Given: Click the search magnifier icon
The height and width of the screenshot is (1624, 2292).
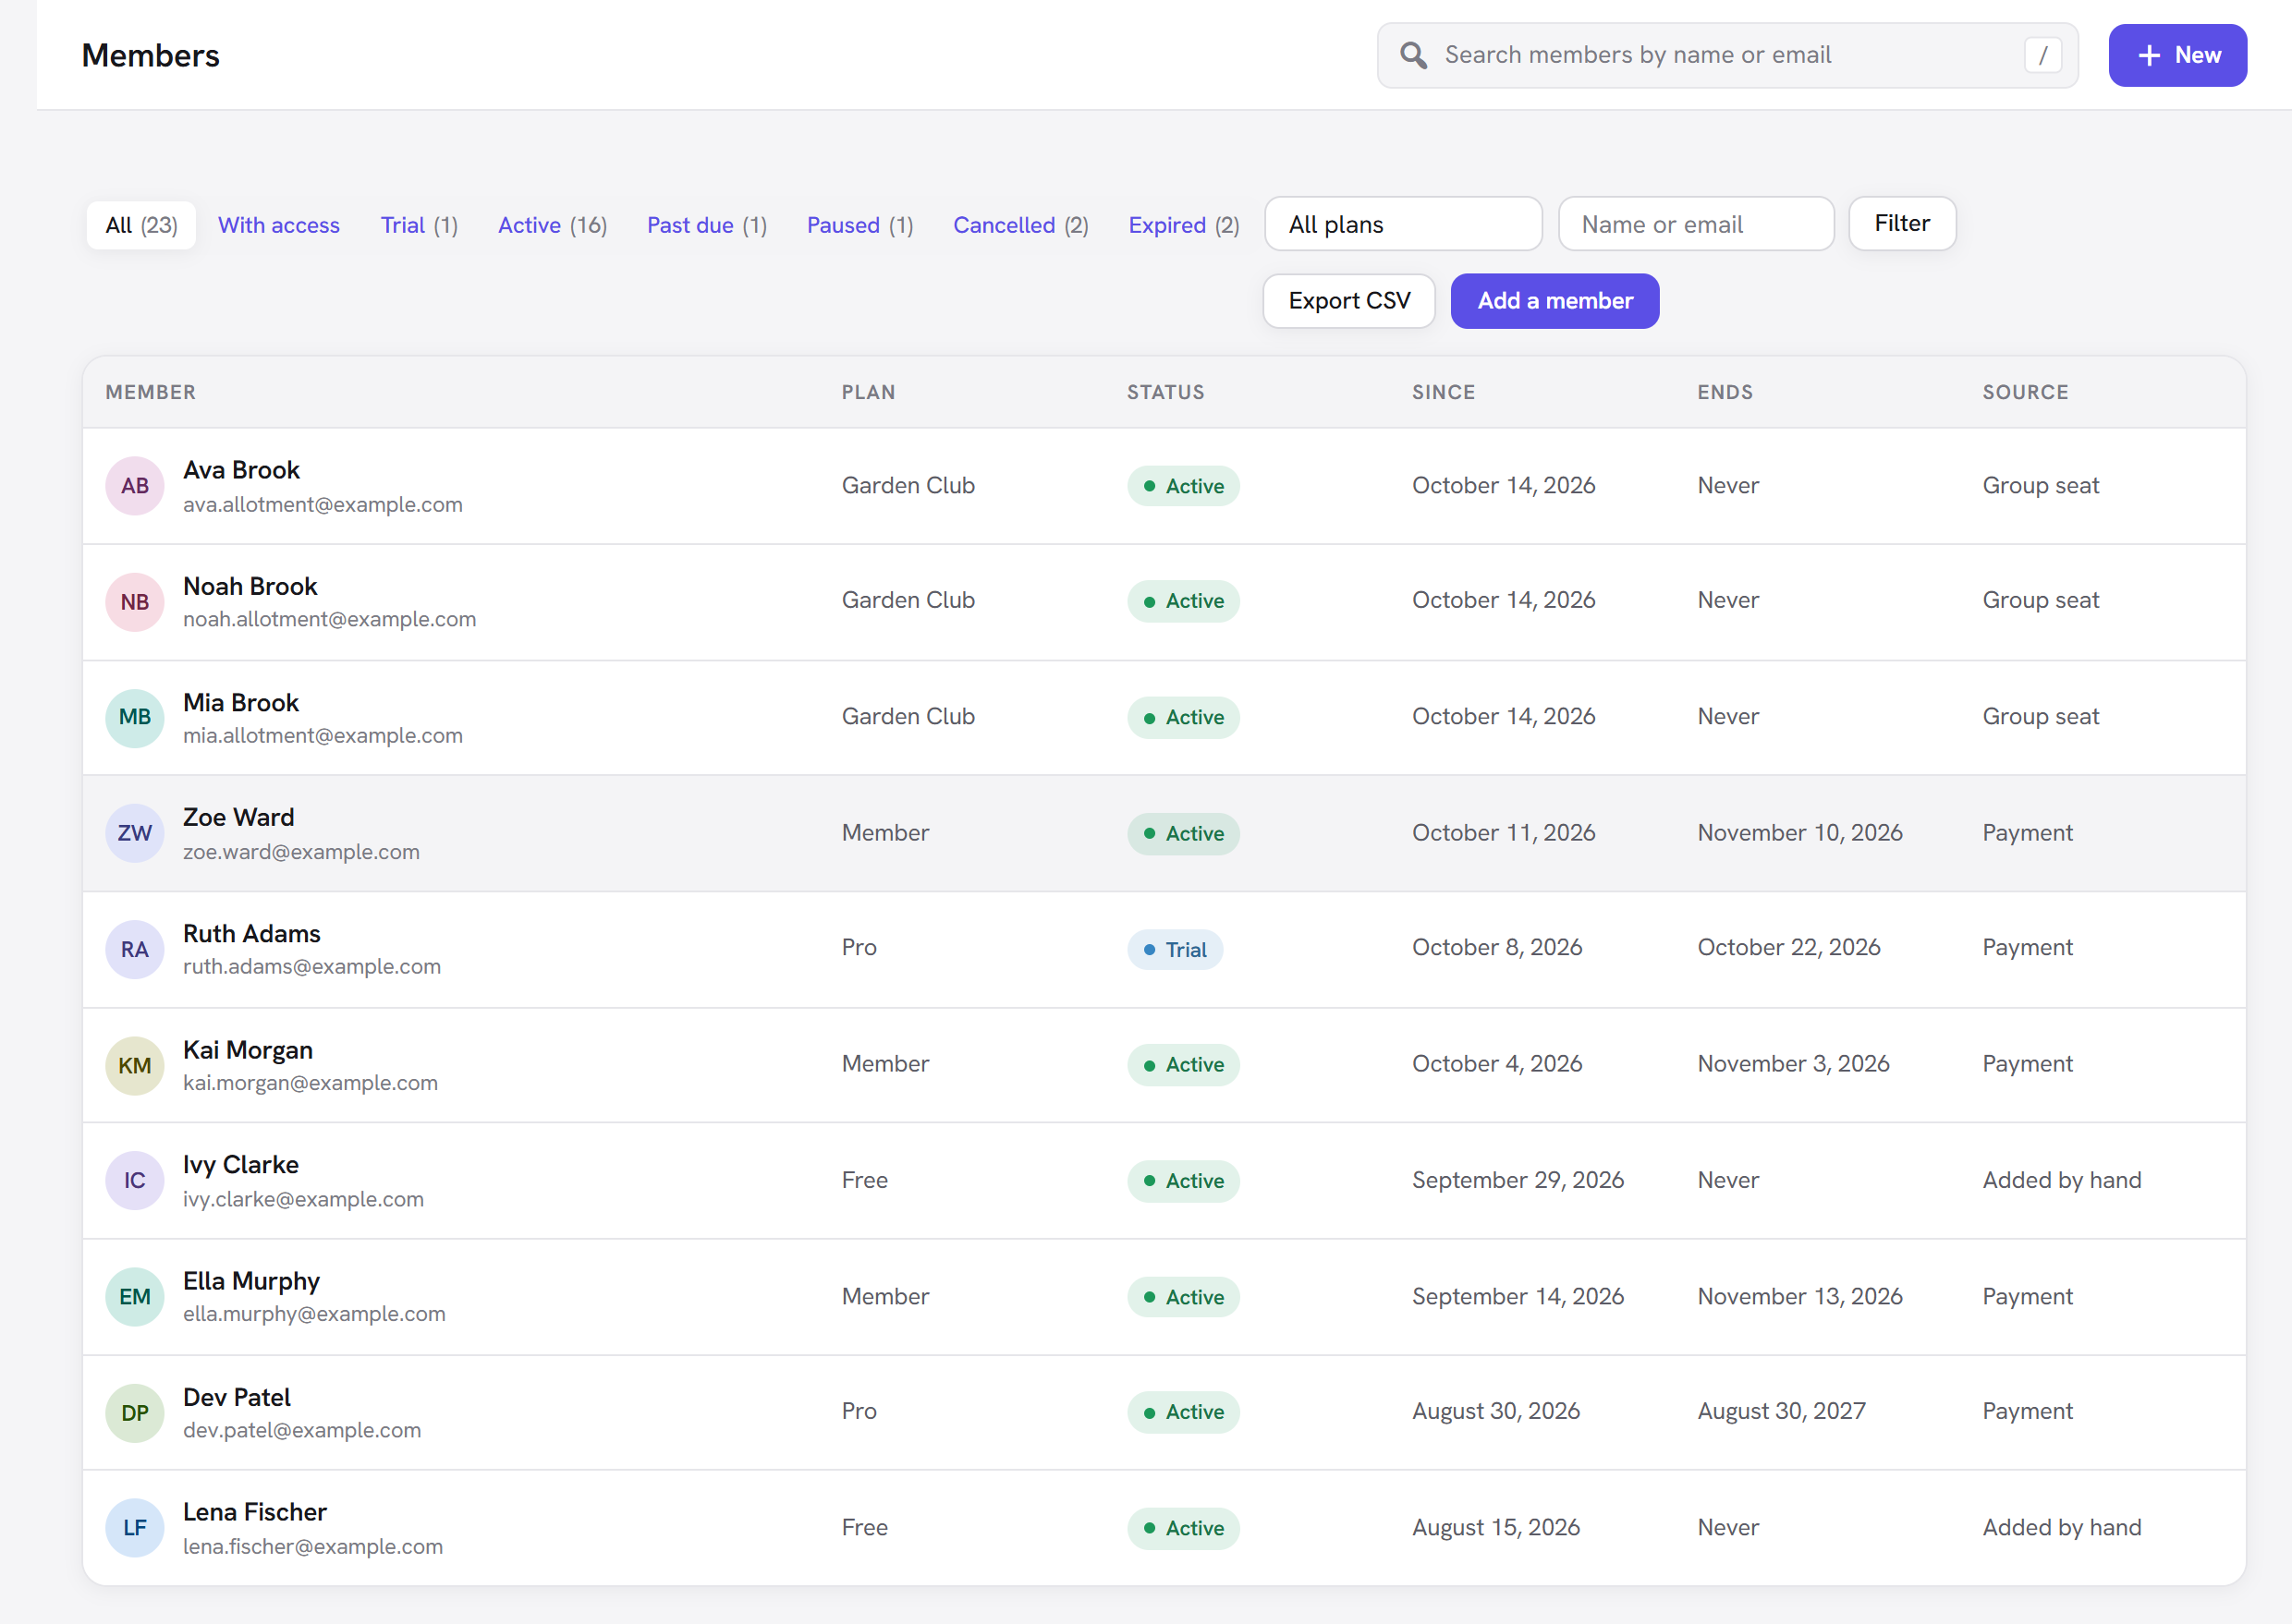Looking at the screenshot, I should [x=1412, y=55].
